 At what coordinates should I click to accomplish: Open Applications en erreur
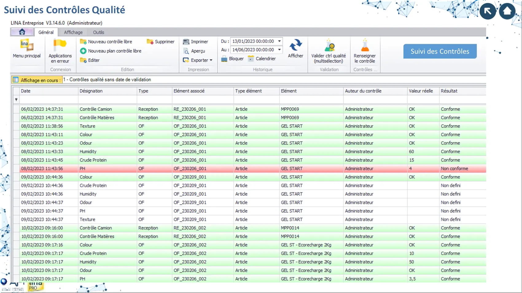[60, 45]
